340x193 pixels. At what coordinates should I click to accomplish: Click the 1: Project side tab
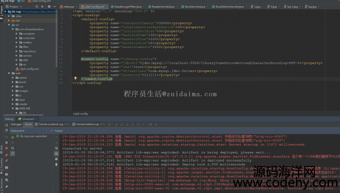click(2, 13)
